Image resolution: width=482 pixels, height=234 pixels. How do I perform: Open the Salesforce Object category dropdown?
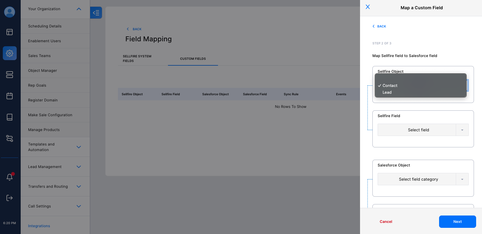(423, 179)
